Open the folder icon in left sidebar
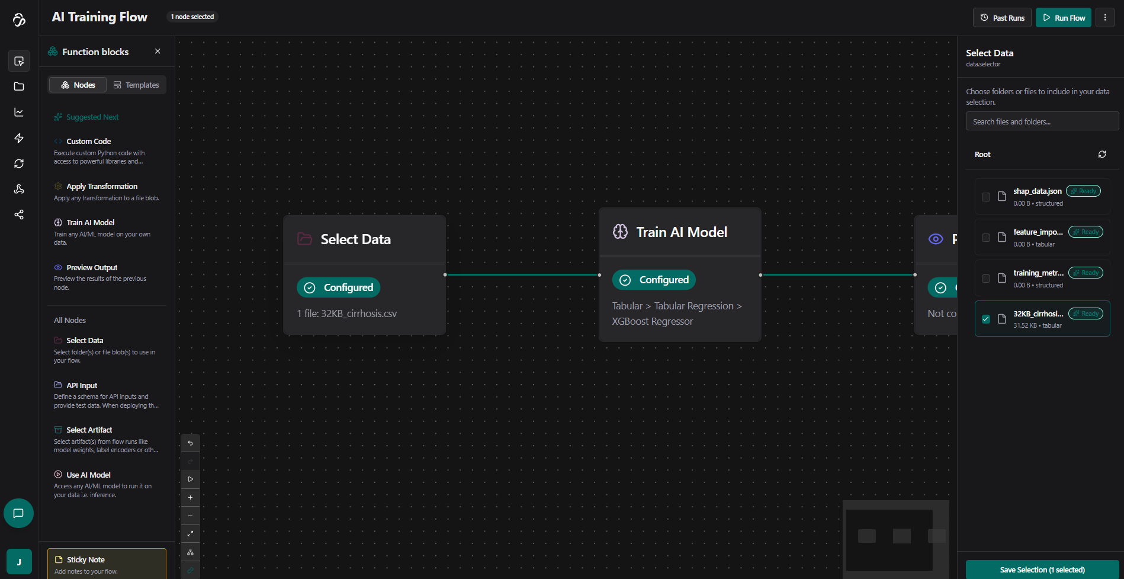 (19, 87)
